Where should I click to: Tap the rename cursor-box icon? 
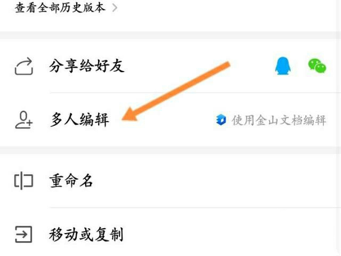click(x=23, y=180)
